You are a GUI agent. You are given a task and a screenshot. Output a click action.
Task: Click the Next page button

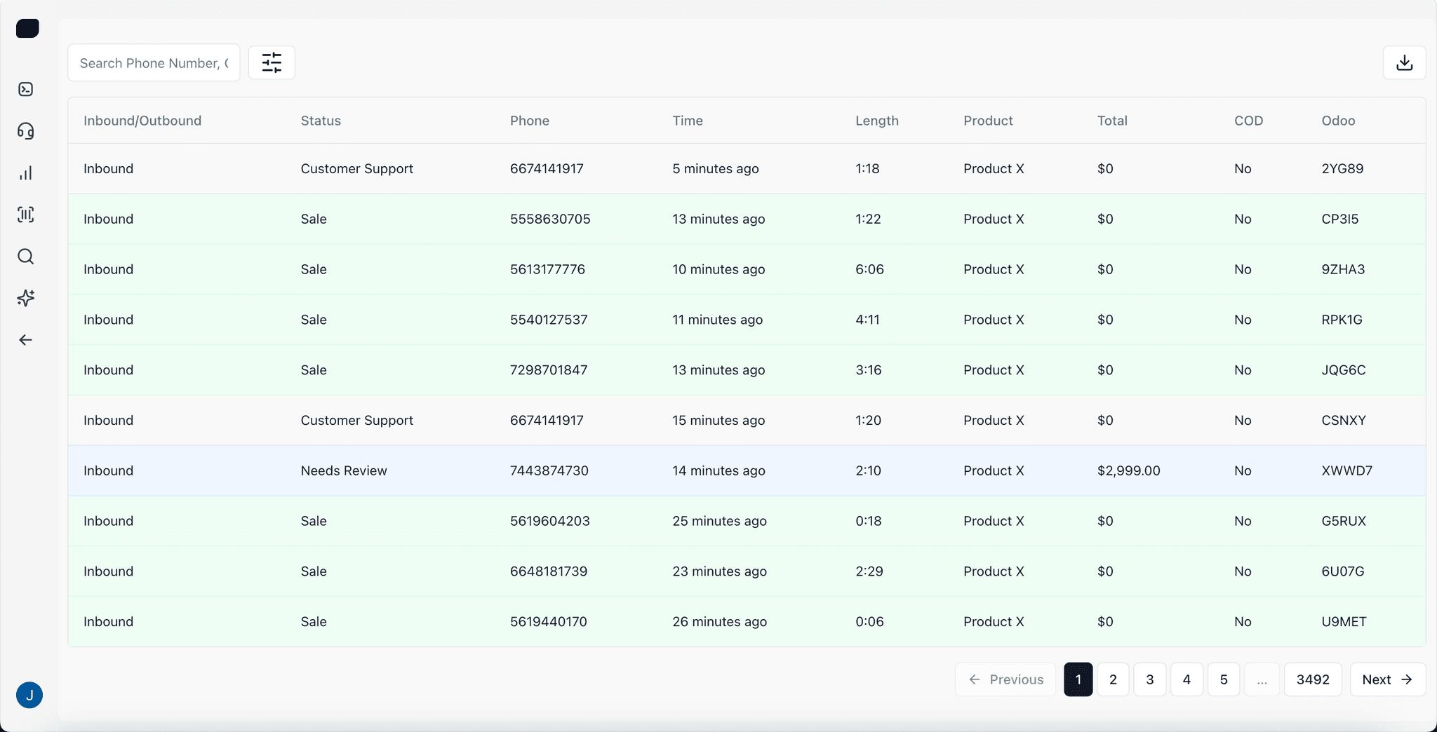(1387, 679)
